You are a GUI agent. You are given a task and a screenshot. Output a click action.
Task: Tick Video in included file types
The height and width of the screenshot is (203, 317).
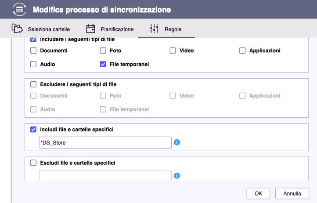[x=173, y=51]
